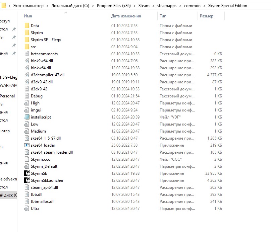Select the steam_api64.dll file icon
Viewport: 271px width, 232px height.
[27, 187]
